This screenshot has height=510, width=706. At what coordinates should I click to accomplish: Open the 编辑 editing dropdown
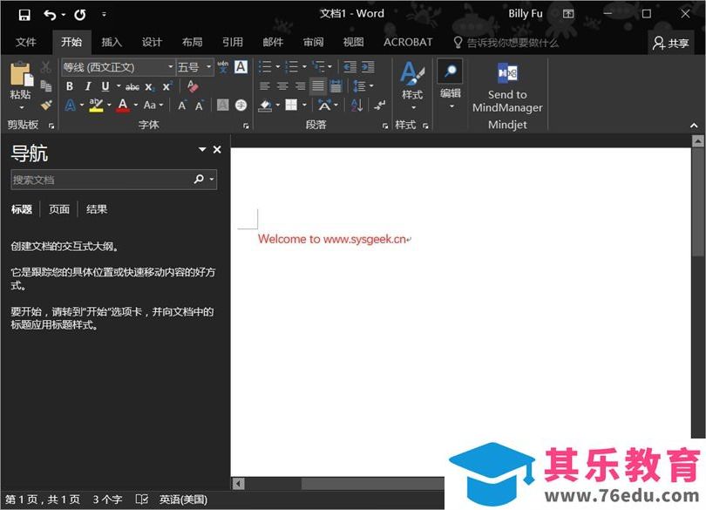(451, 85)
